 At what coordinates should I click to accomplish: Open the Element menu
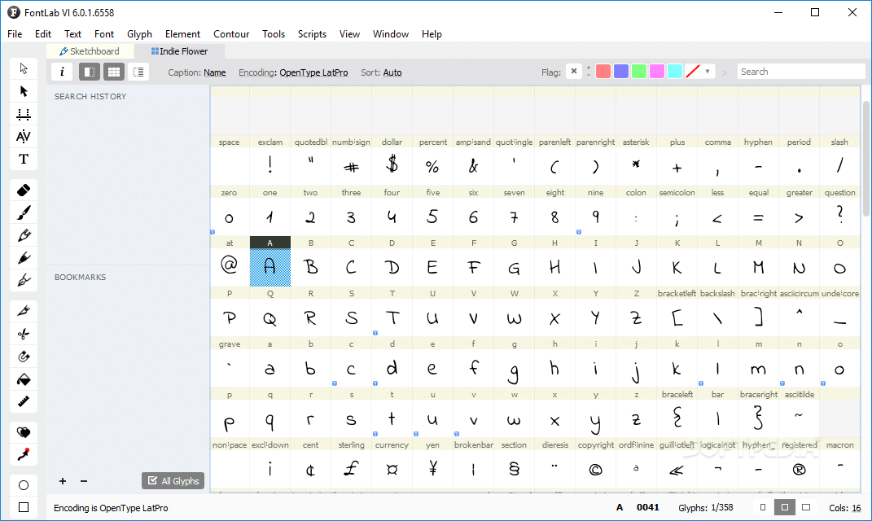pos(182,34)
